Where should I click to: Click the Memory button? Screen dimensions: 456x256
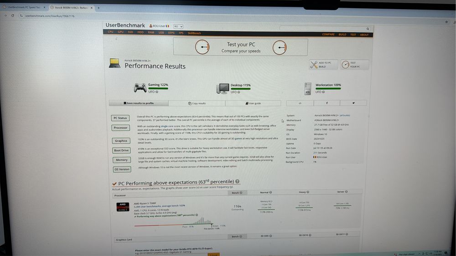pos(122,160)
